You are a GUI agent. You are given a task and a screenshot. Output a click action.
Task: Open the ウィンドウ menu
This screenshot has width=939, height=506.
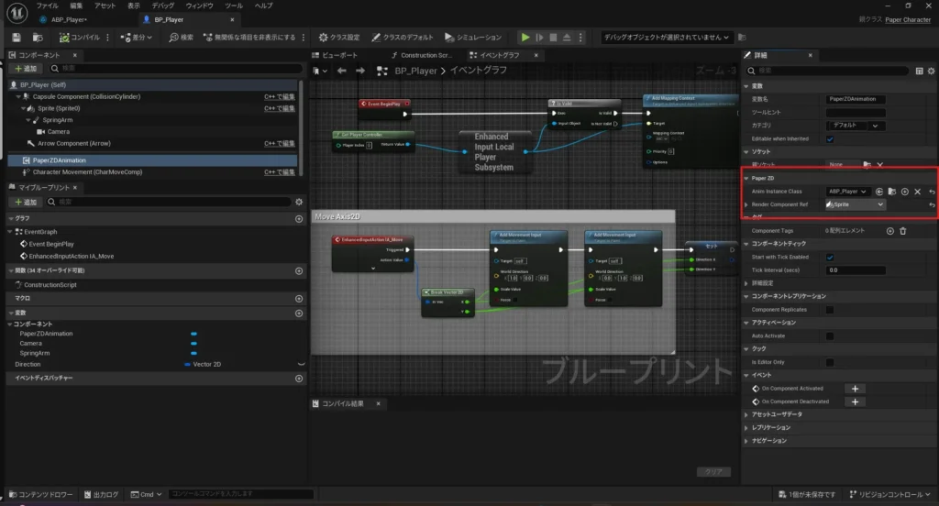pos(199,5)
